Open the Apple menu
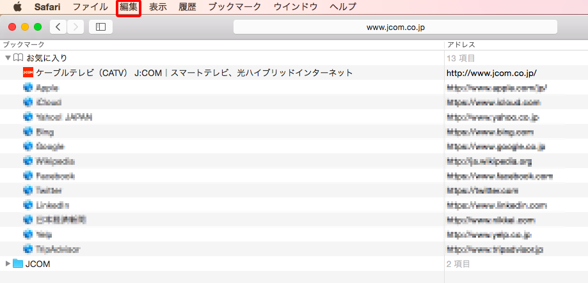 [x=17, y=7]
